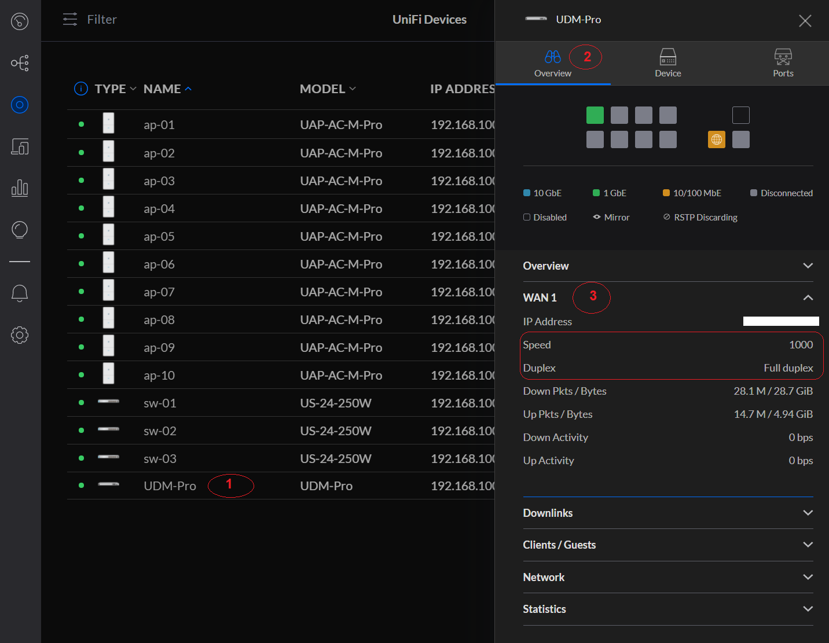The height and width of the screenshot is (643, 829).
Task: Click the Up Pkts / Bytes value
Action: pyautogui.click(x=773, y=414)
